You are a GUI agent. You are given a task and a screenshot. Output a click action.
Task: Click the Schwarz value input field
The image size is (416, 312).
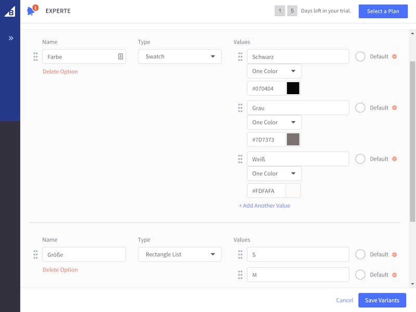298,57
